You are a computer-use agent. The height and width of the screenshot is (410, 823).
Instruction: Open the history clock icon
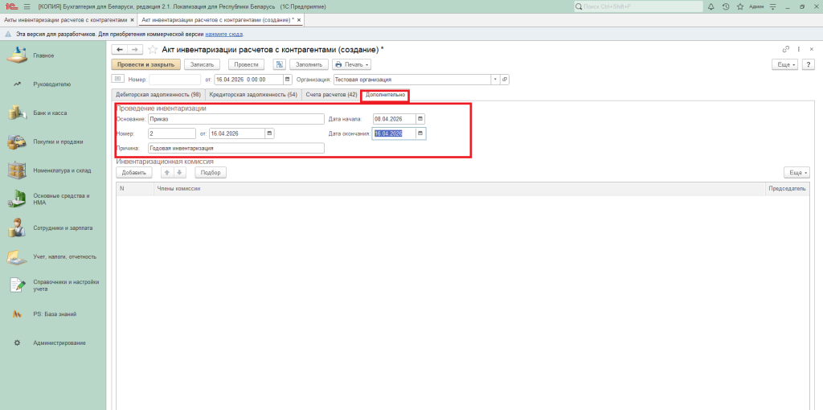pyautogui.click(x=726, y=6)
